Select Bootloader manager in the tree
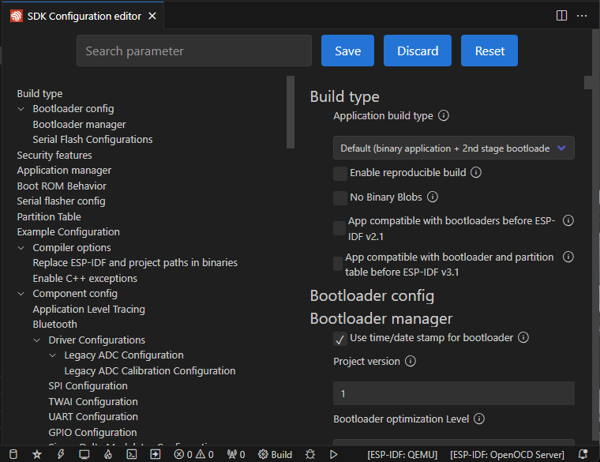 click(79, 125)
